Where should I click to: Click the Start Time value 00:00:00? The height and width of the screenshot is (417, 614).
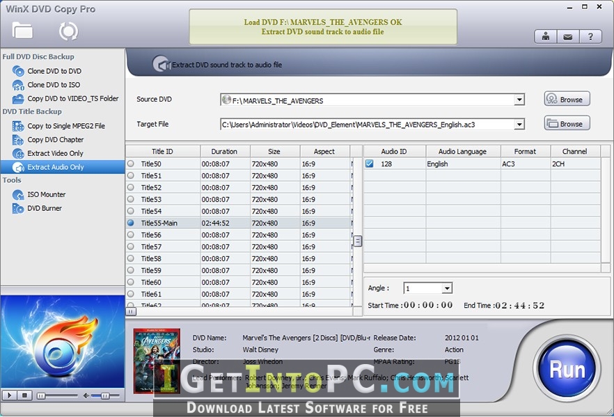pyautogui.click(x=428, y=305)
